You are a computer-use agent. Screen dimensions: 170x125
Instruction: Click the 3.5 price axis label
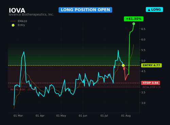(x=143, y=92)
